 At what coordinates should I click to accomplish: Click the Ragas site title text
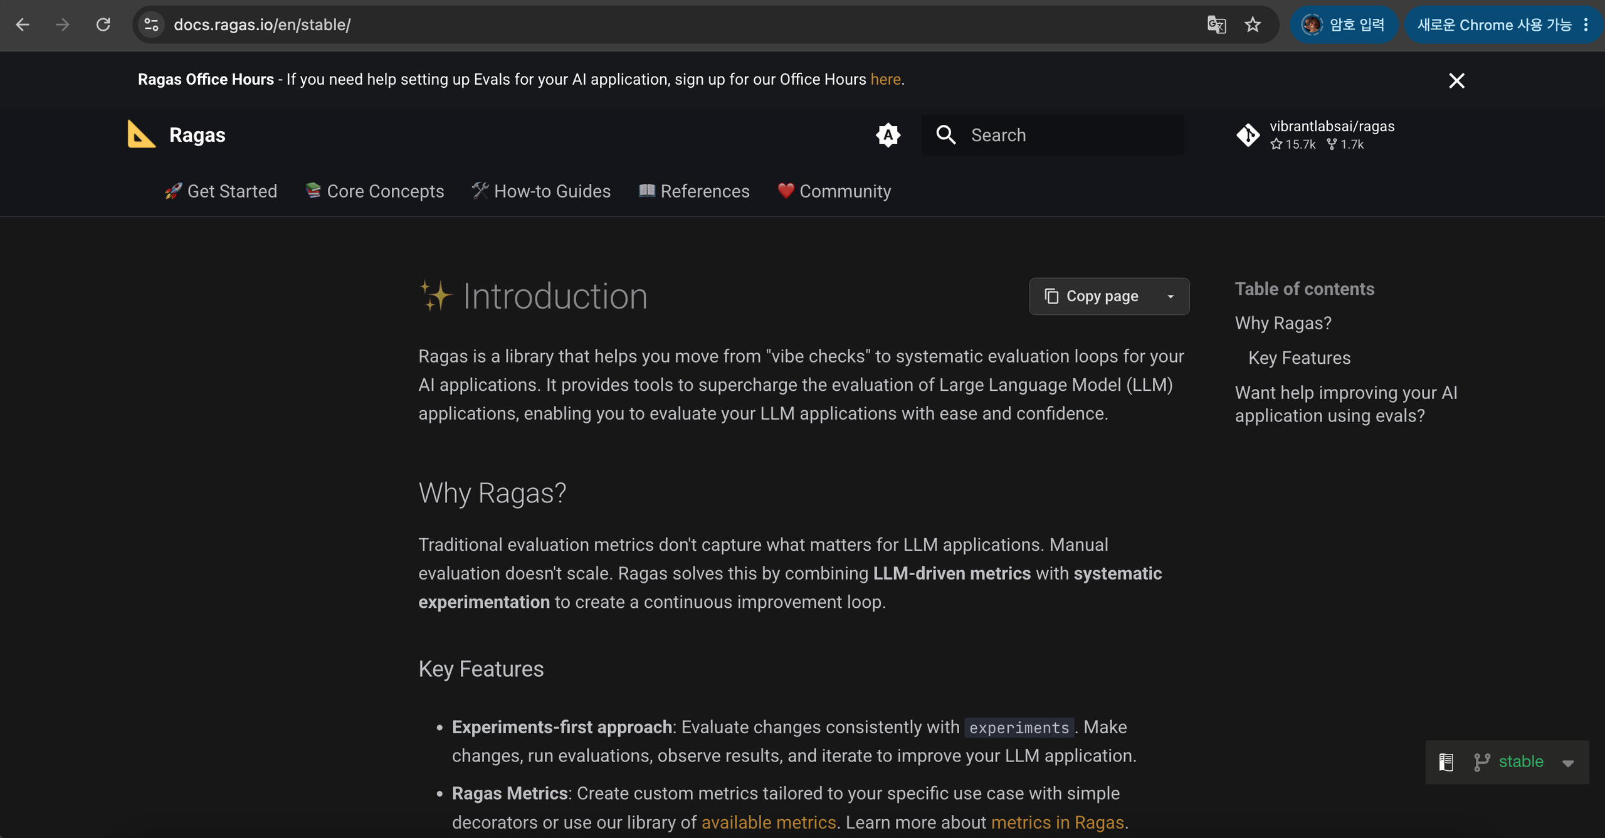(x=197, y=135)
